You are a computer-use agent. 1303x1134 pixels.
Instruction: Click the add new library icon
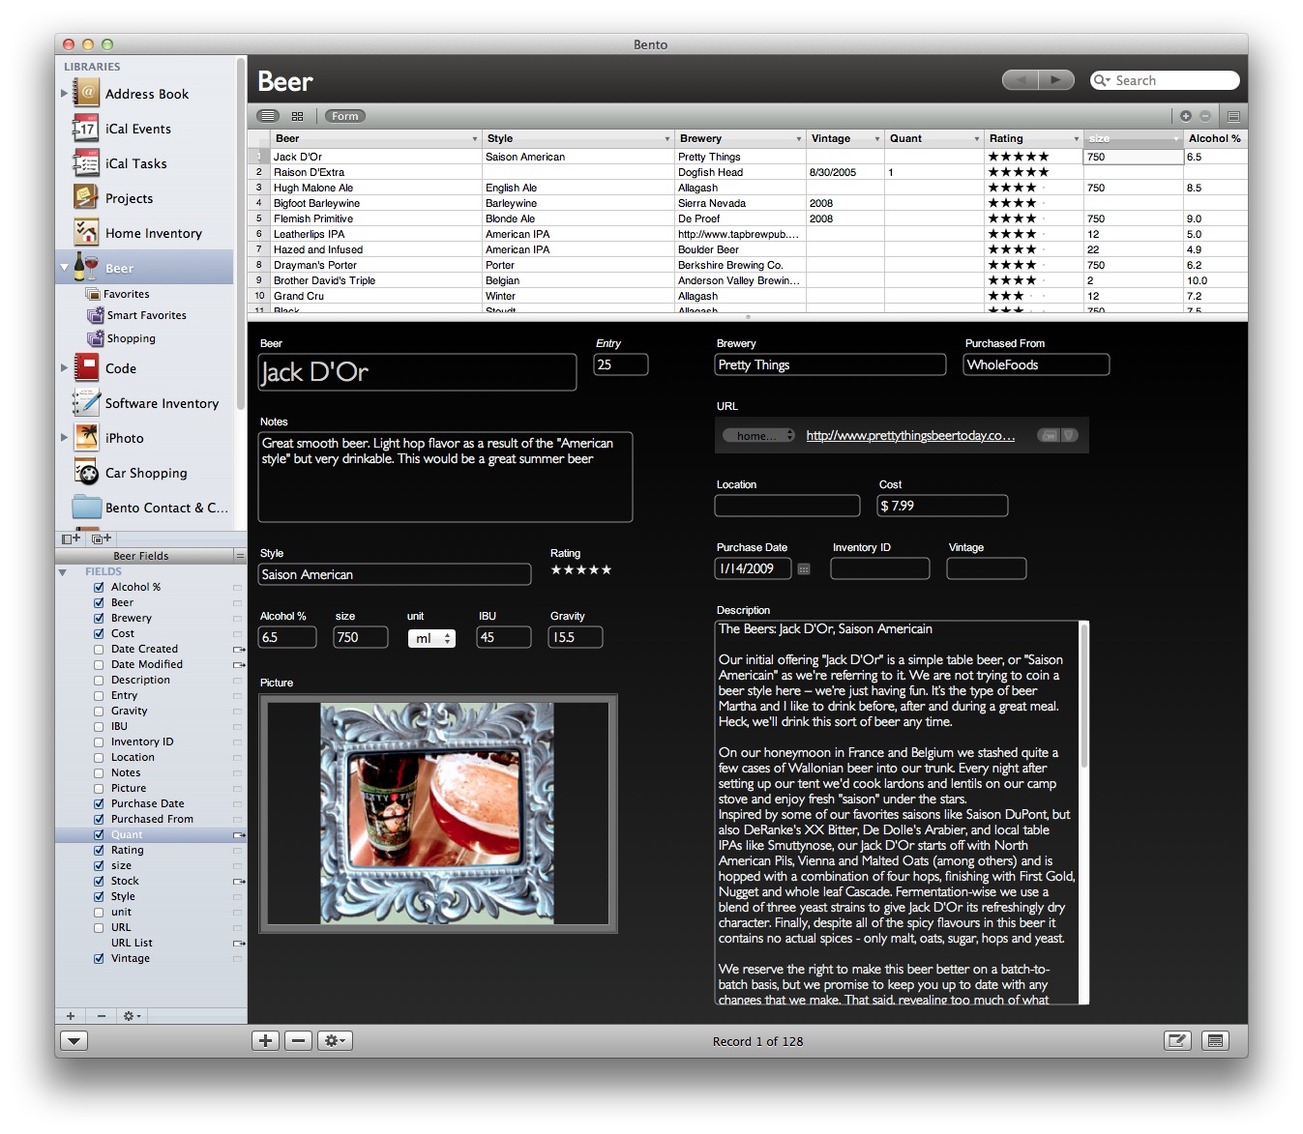click(x=71, y=538)
